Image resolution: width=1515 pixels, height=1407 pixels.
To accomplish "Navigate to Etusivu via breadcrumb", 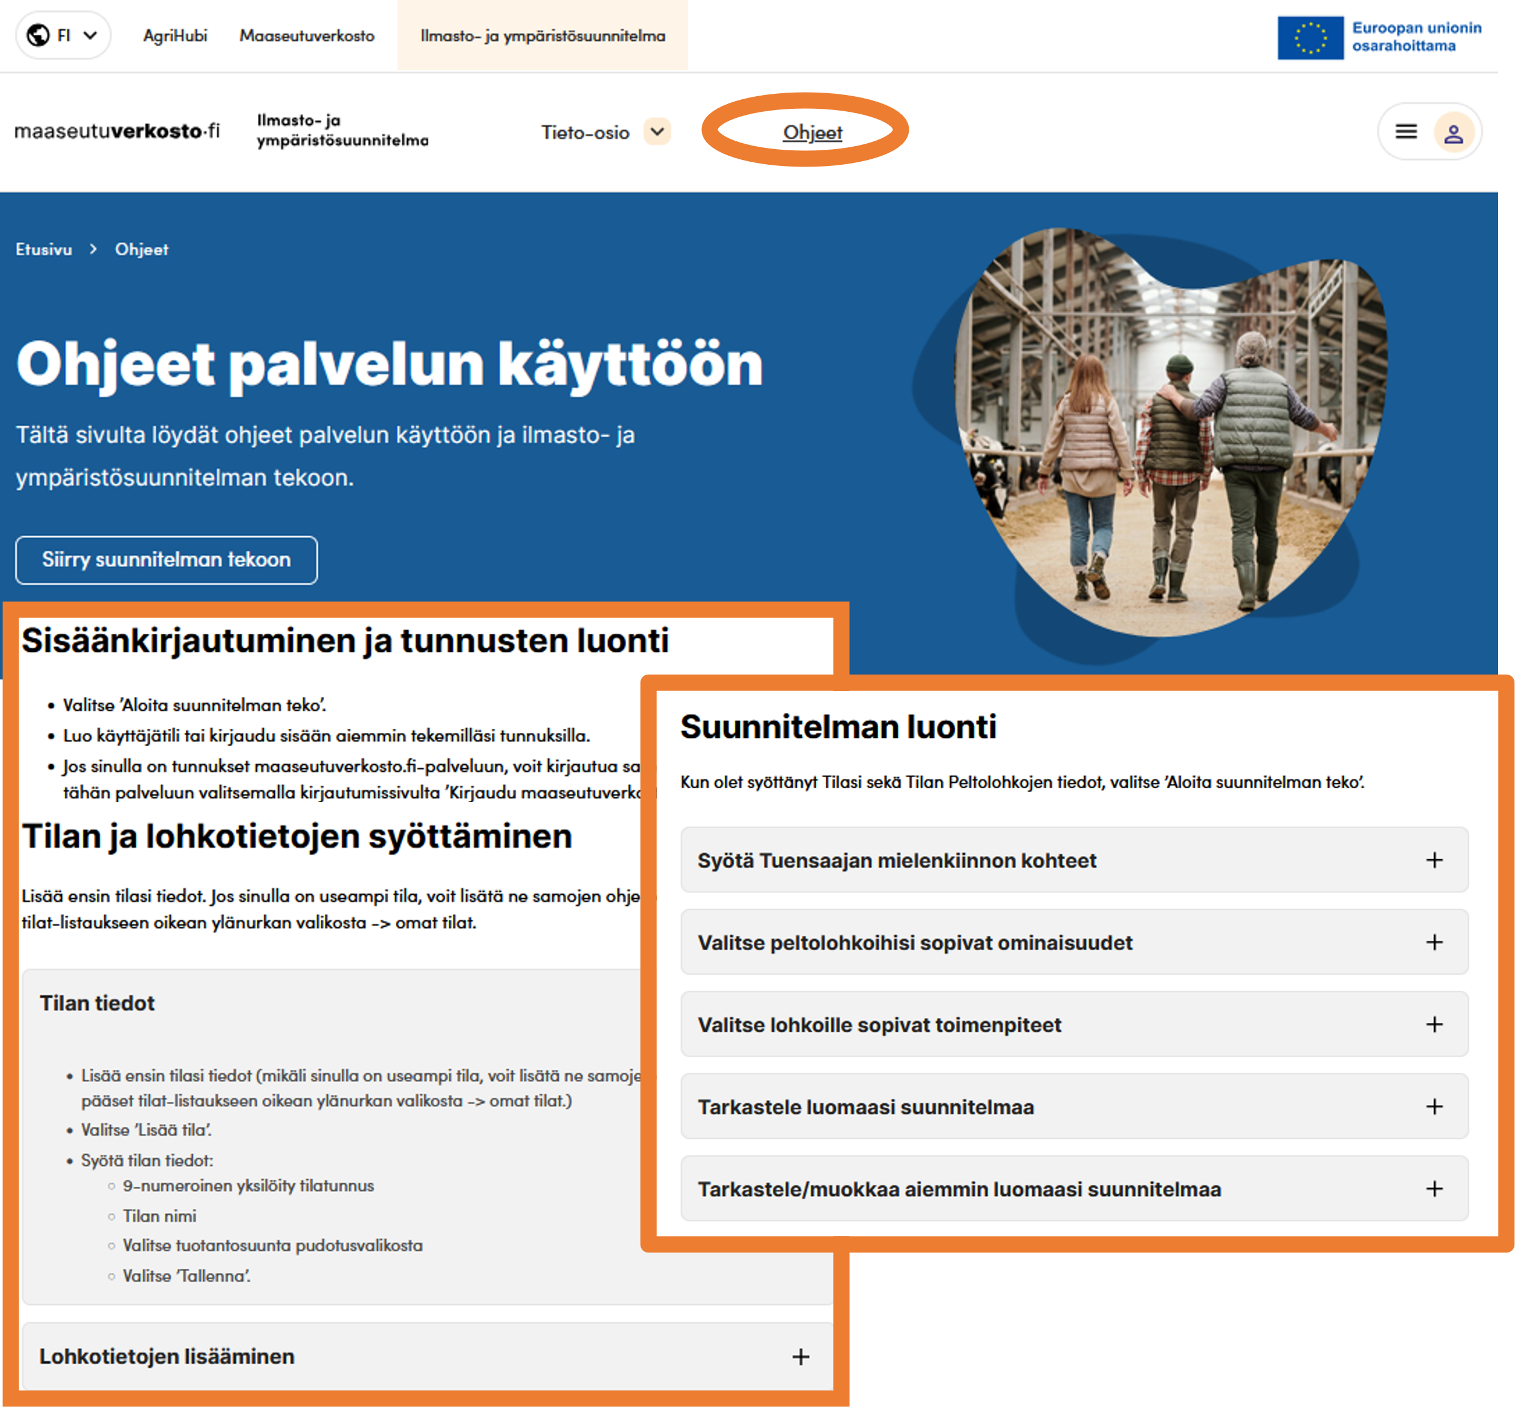I will (44, 249).
